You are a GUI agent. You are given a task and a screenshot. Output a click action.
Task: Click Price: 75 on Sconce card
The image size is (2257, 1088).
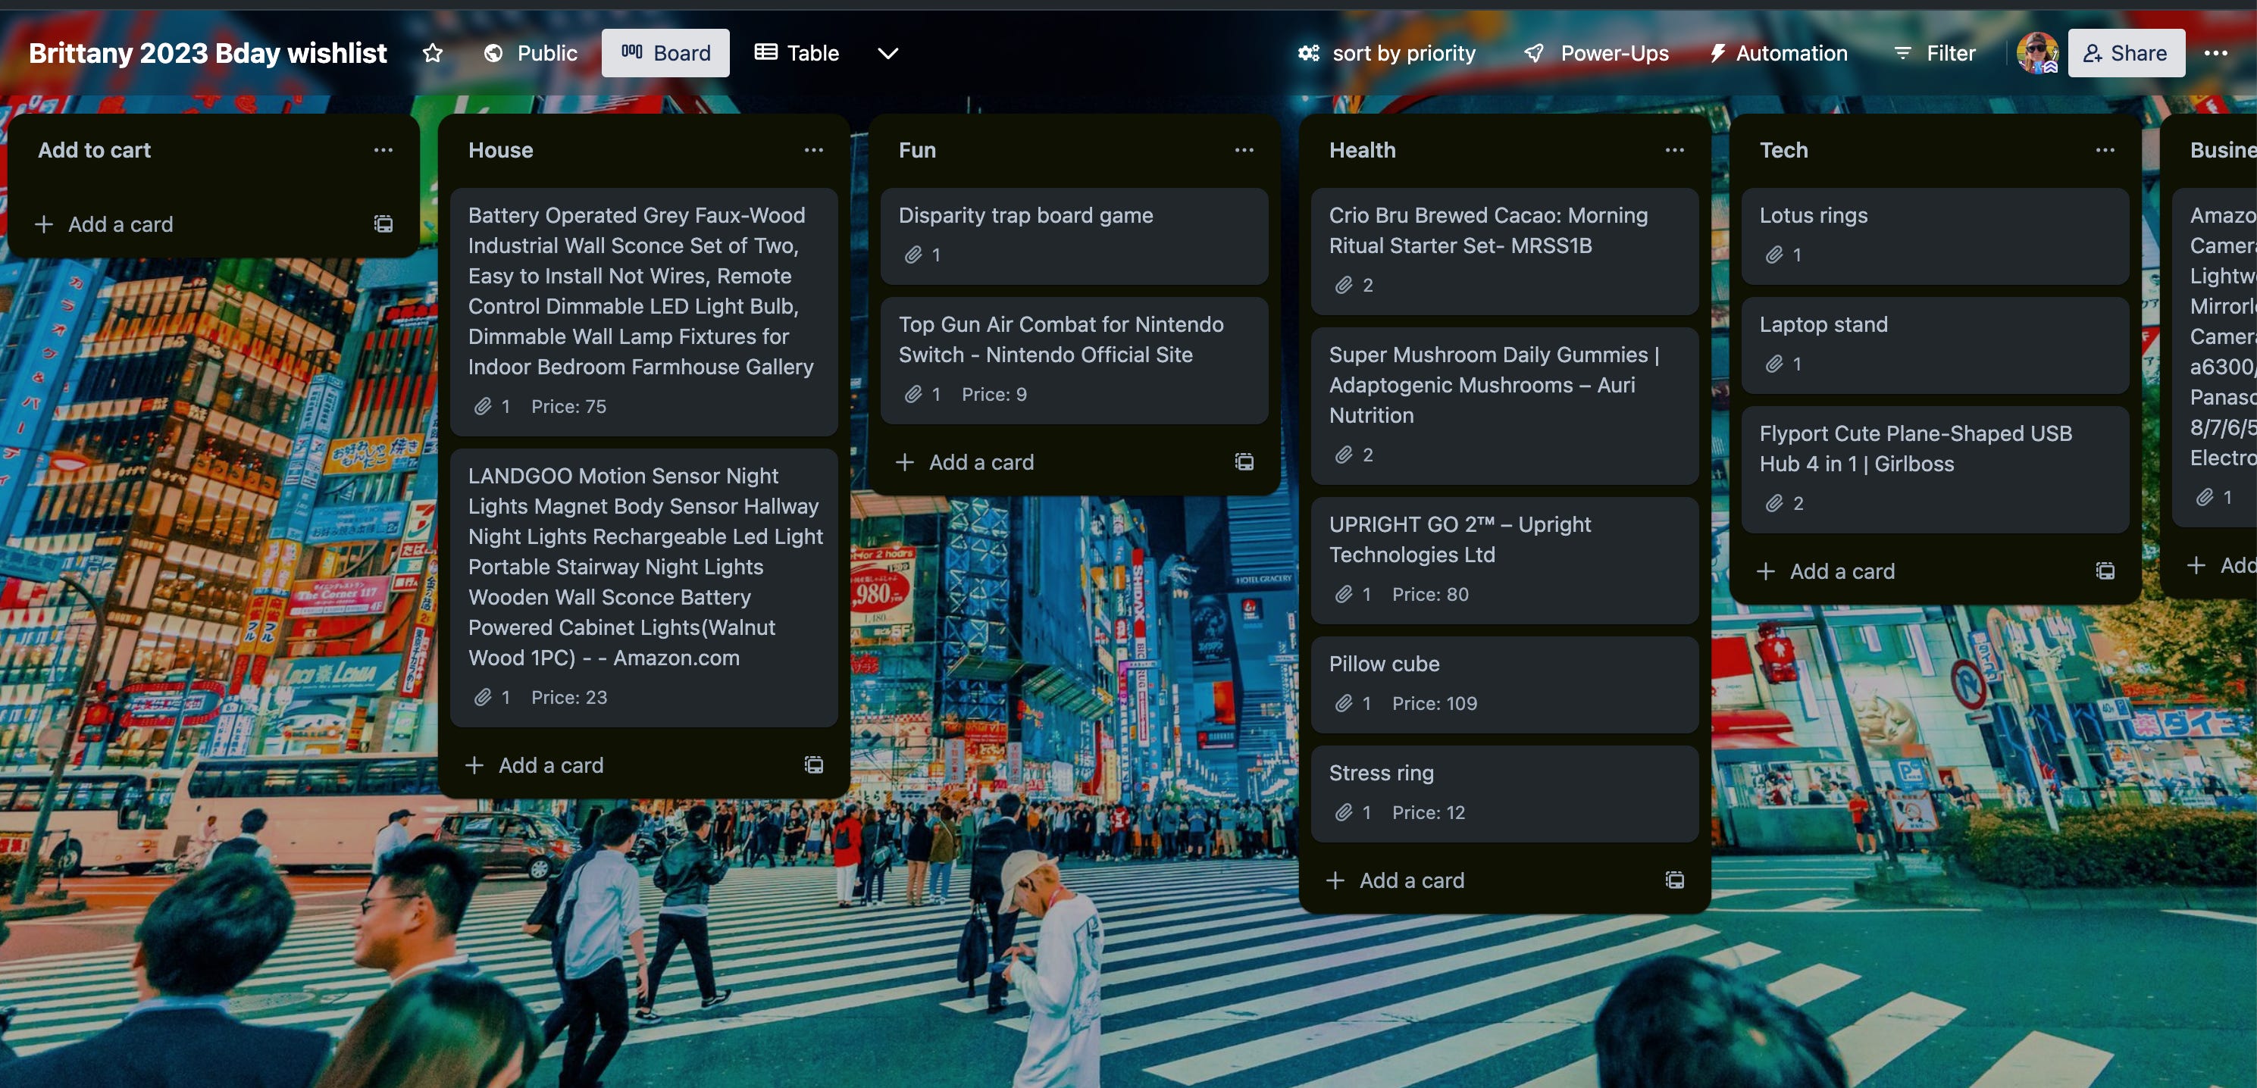pos(568,406)
